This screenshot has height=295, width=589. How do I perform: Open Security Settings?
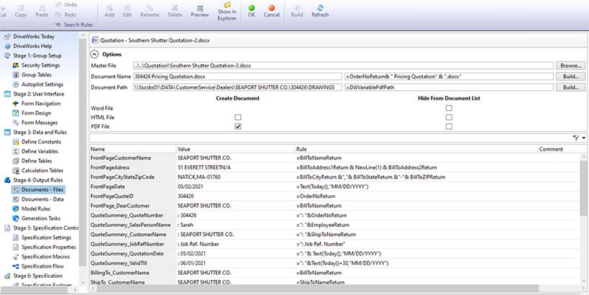(40, 65)
